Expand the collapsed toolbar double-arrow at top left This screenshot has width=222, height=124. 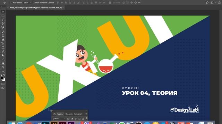click(1, 6)
